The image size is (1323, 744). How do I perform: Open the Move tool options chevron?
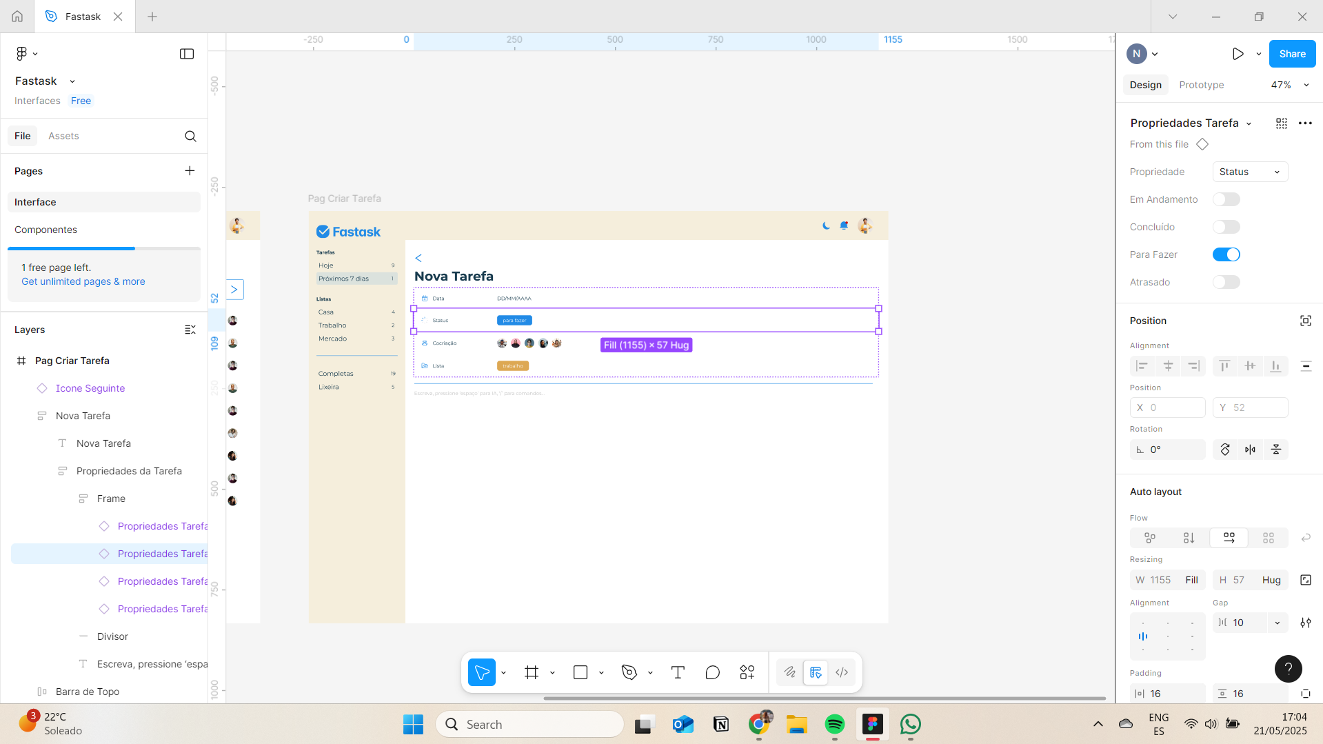[503, 672]
